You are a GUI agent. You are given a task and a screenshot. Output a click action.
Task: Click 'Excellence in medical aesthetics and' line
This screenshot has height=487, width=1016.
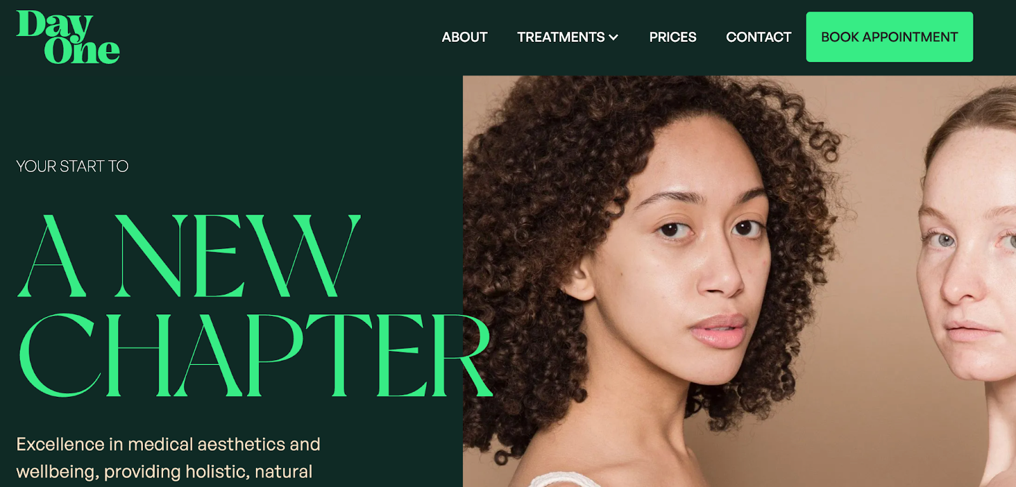tap(168, 444)
